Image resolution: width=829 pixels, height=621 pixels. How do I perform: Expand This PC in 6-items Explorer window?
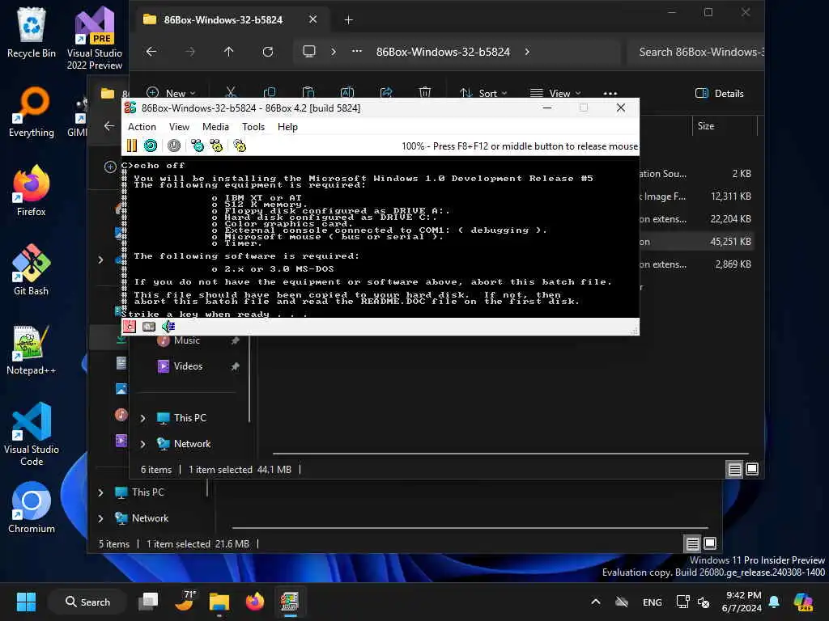(x=142, y=418)
